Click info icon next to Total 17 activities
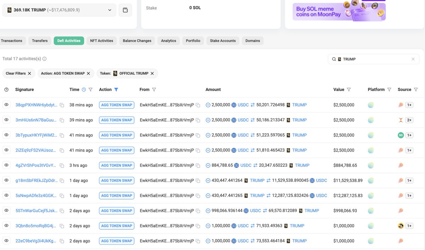 (45, 59)
